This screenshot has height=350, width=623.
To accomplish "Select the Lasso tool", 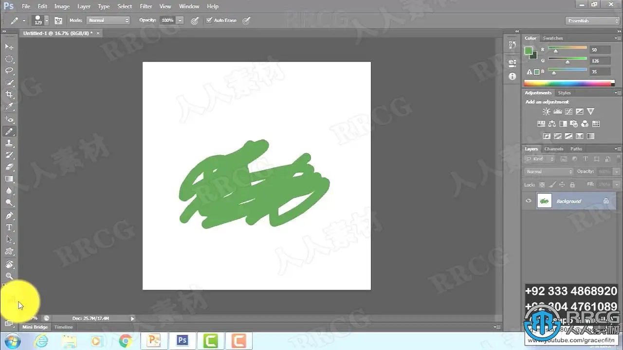I will (x=9, y=70).
